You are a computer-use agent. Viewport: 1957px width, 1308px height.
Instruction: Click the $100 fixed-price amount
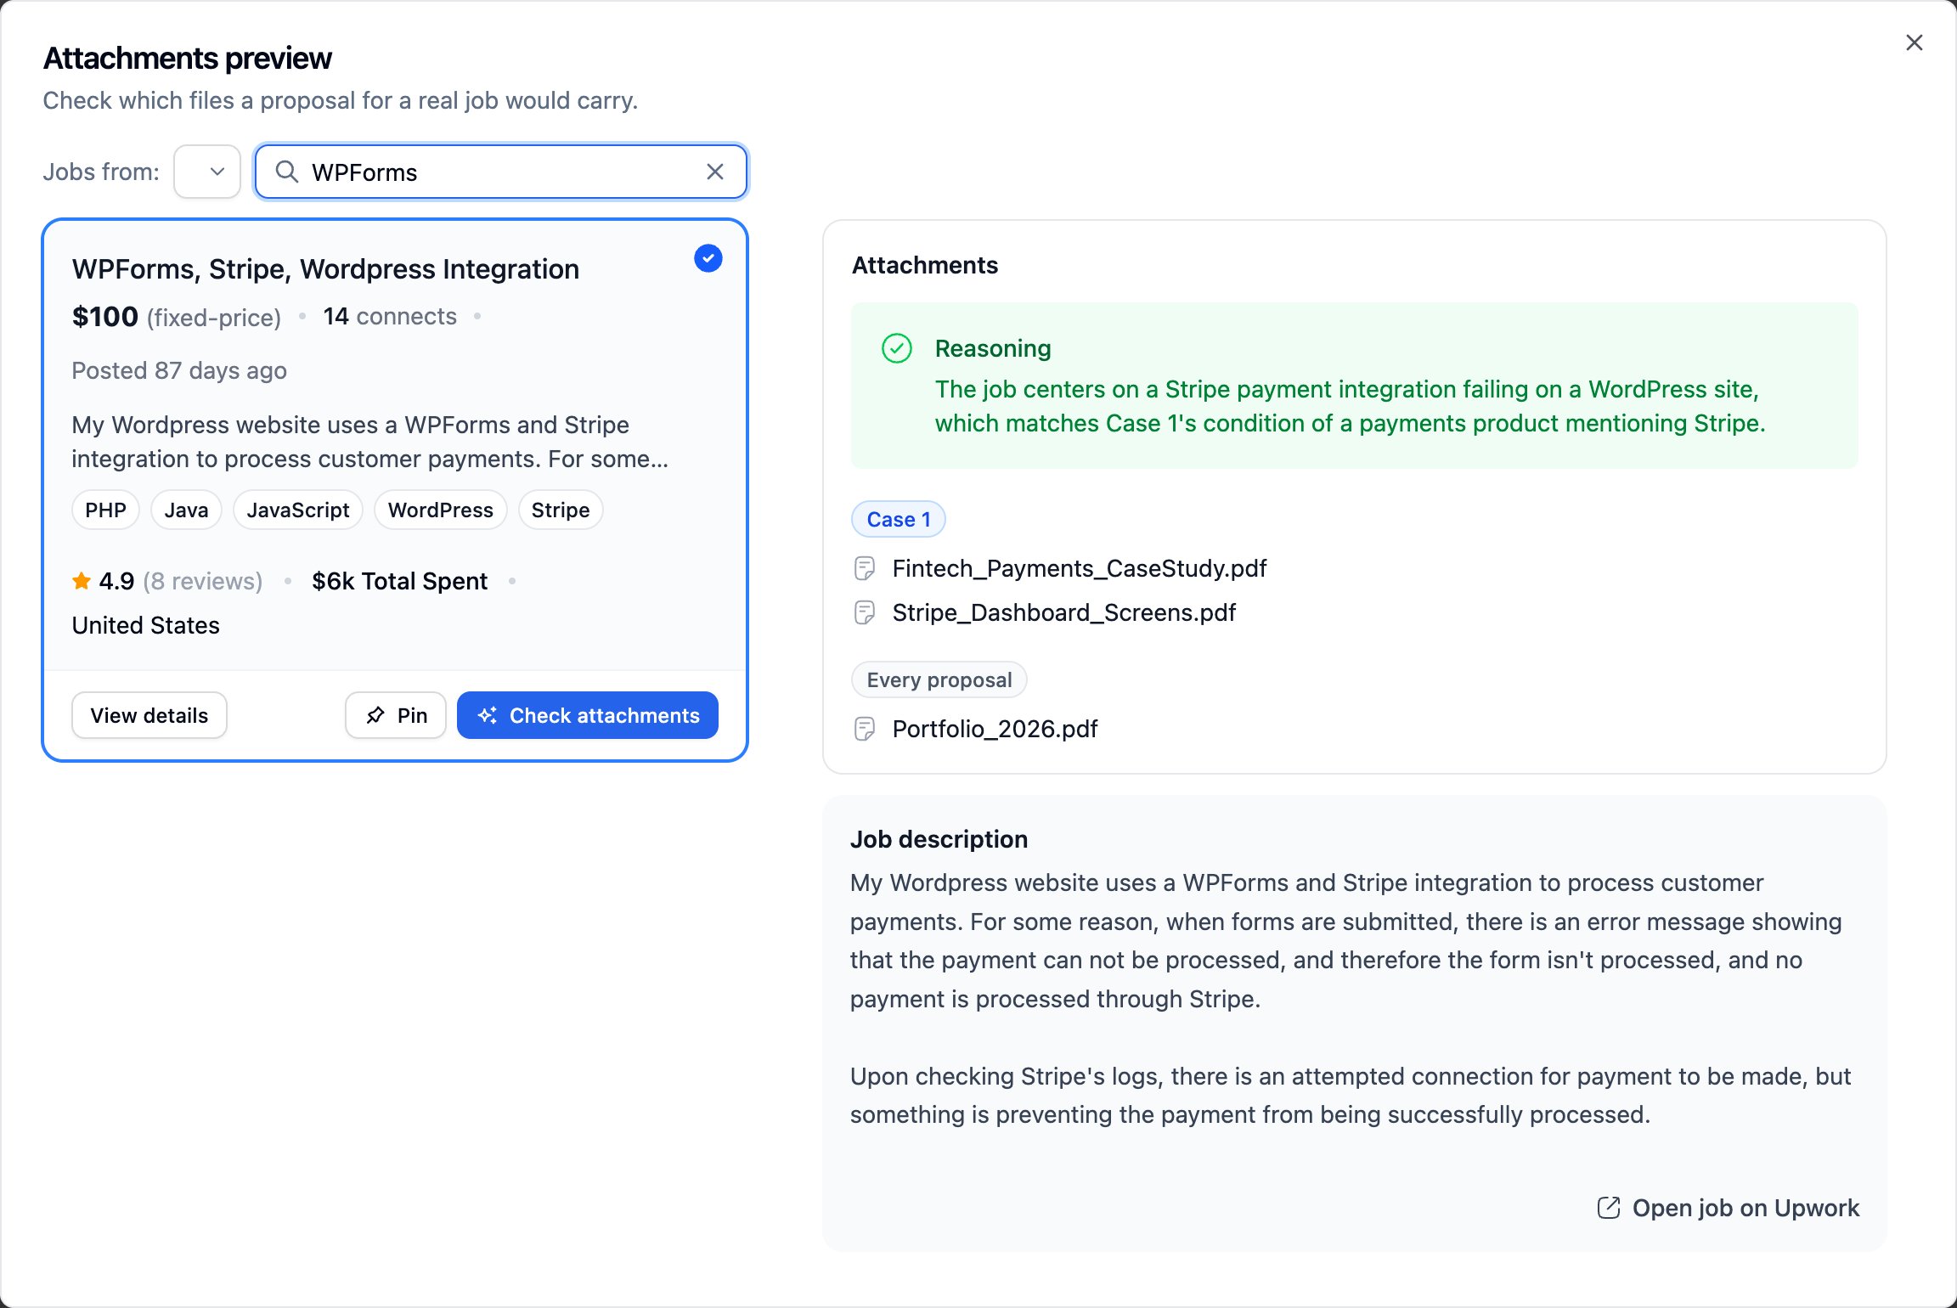177,317
